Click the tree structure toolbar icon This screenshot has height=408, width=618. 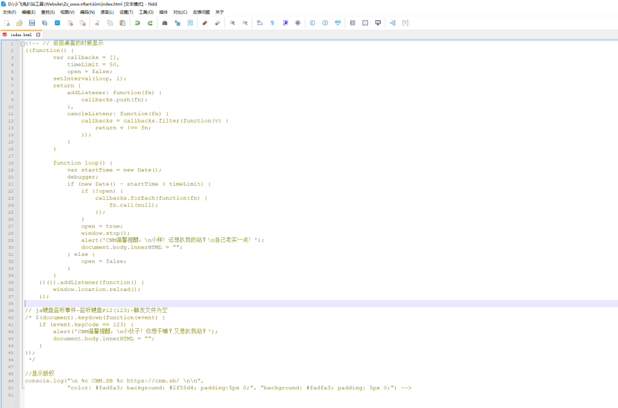[392, 23]
